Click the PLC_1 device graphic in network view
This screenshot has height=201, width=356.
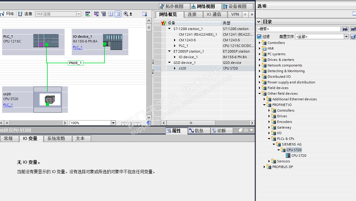coord(46,40)
